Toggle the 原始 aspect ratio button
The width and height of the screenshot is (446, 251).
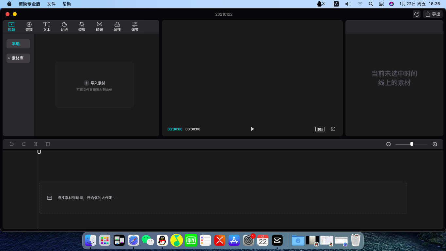point(320,129)
